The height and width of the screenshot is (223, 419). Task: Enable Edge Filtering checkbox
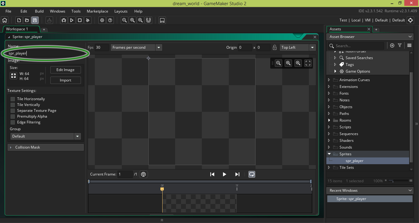(x=13, y=122)
